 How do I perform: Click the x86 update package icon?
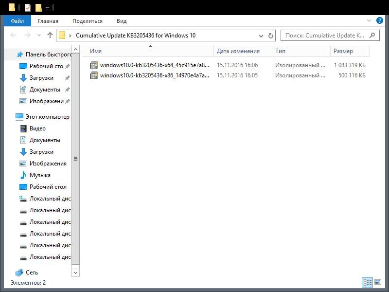pos(94,75)
